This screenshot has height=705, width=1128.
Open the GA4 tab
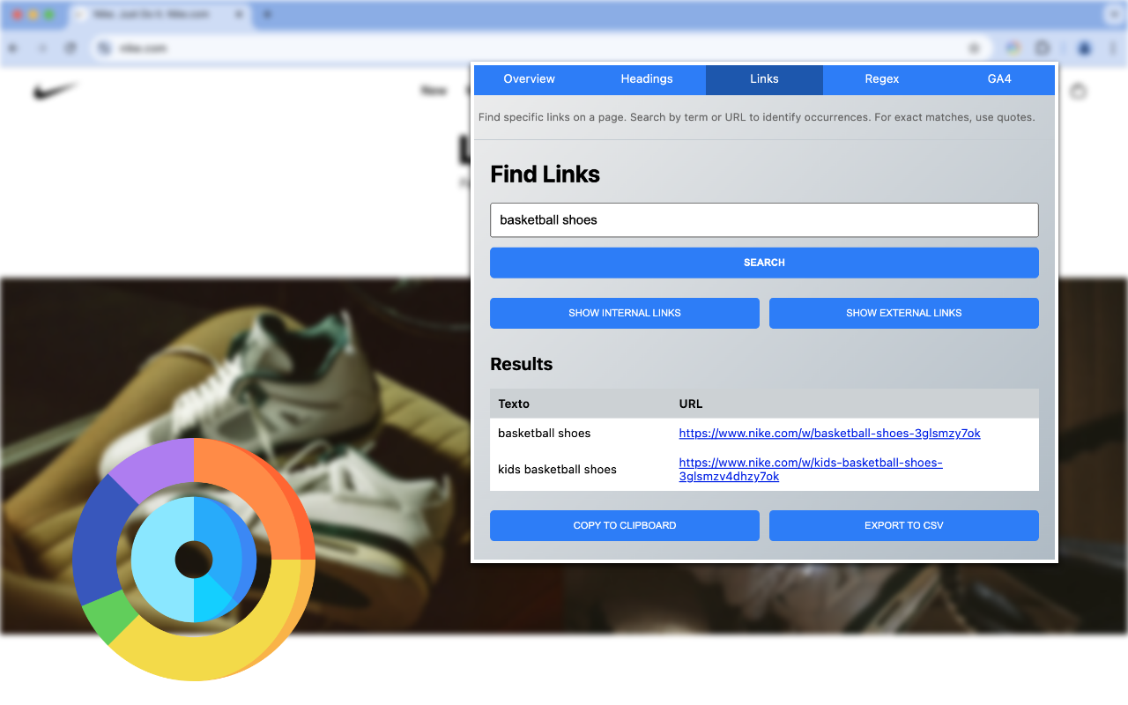999,79
